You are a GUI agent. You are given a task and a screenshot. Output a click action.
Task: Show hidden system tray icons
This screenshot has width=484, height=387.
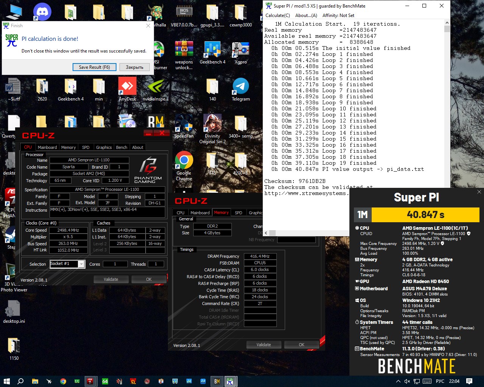(398, 381)
